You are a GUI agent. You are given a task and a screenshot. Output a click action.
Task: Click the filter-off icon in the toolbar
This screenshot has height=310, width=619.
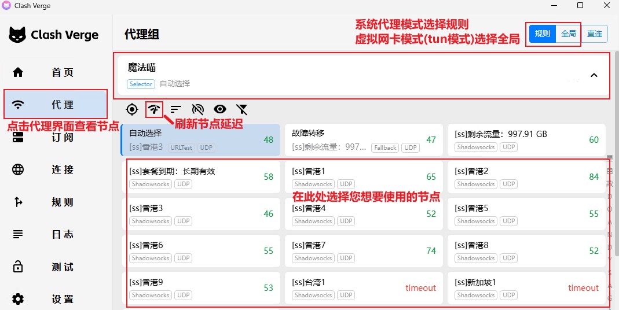click(x=241, y=109)
